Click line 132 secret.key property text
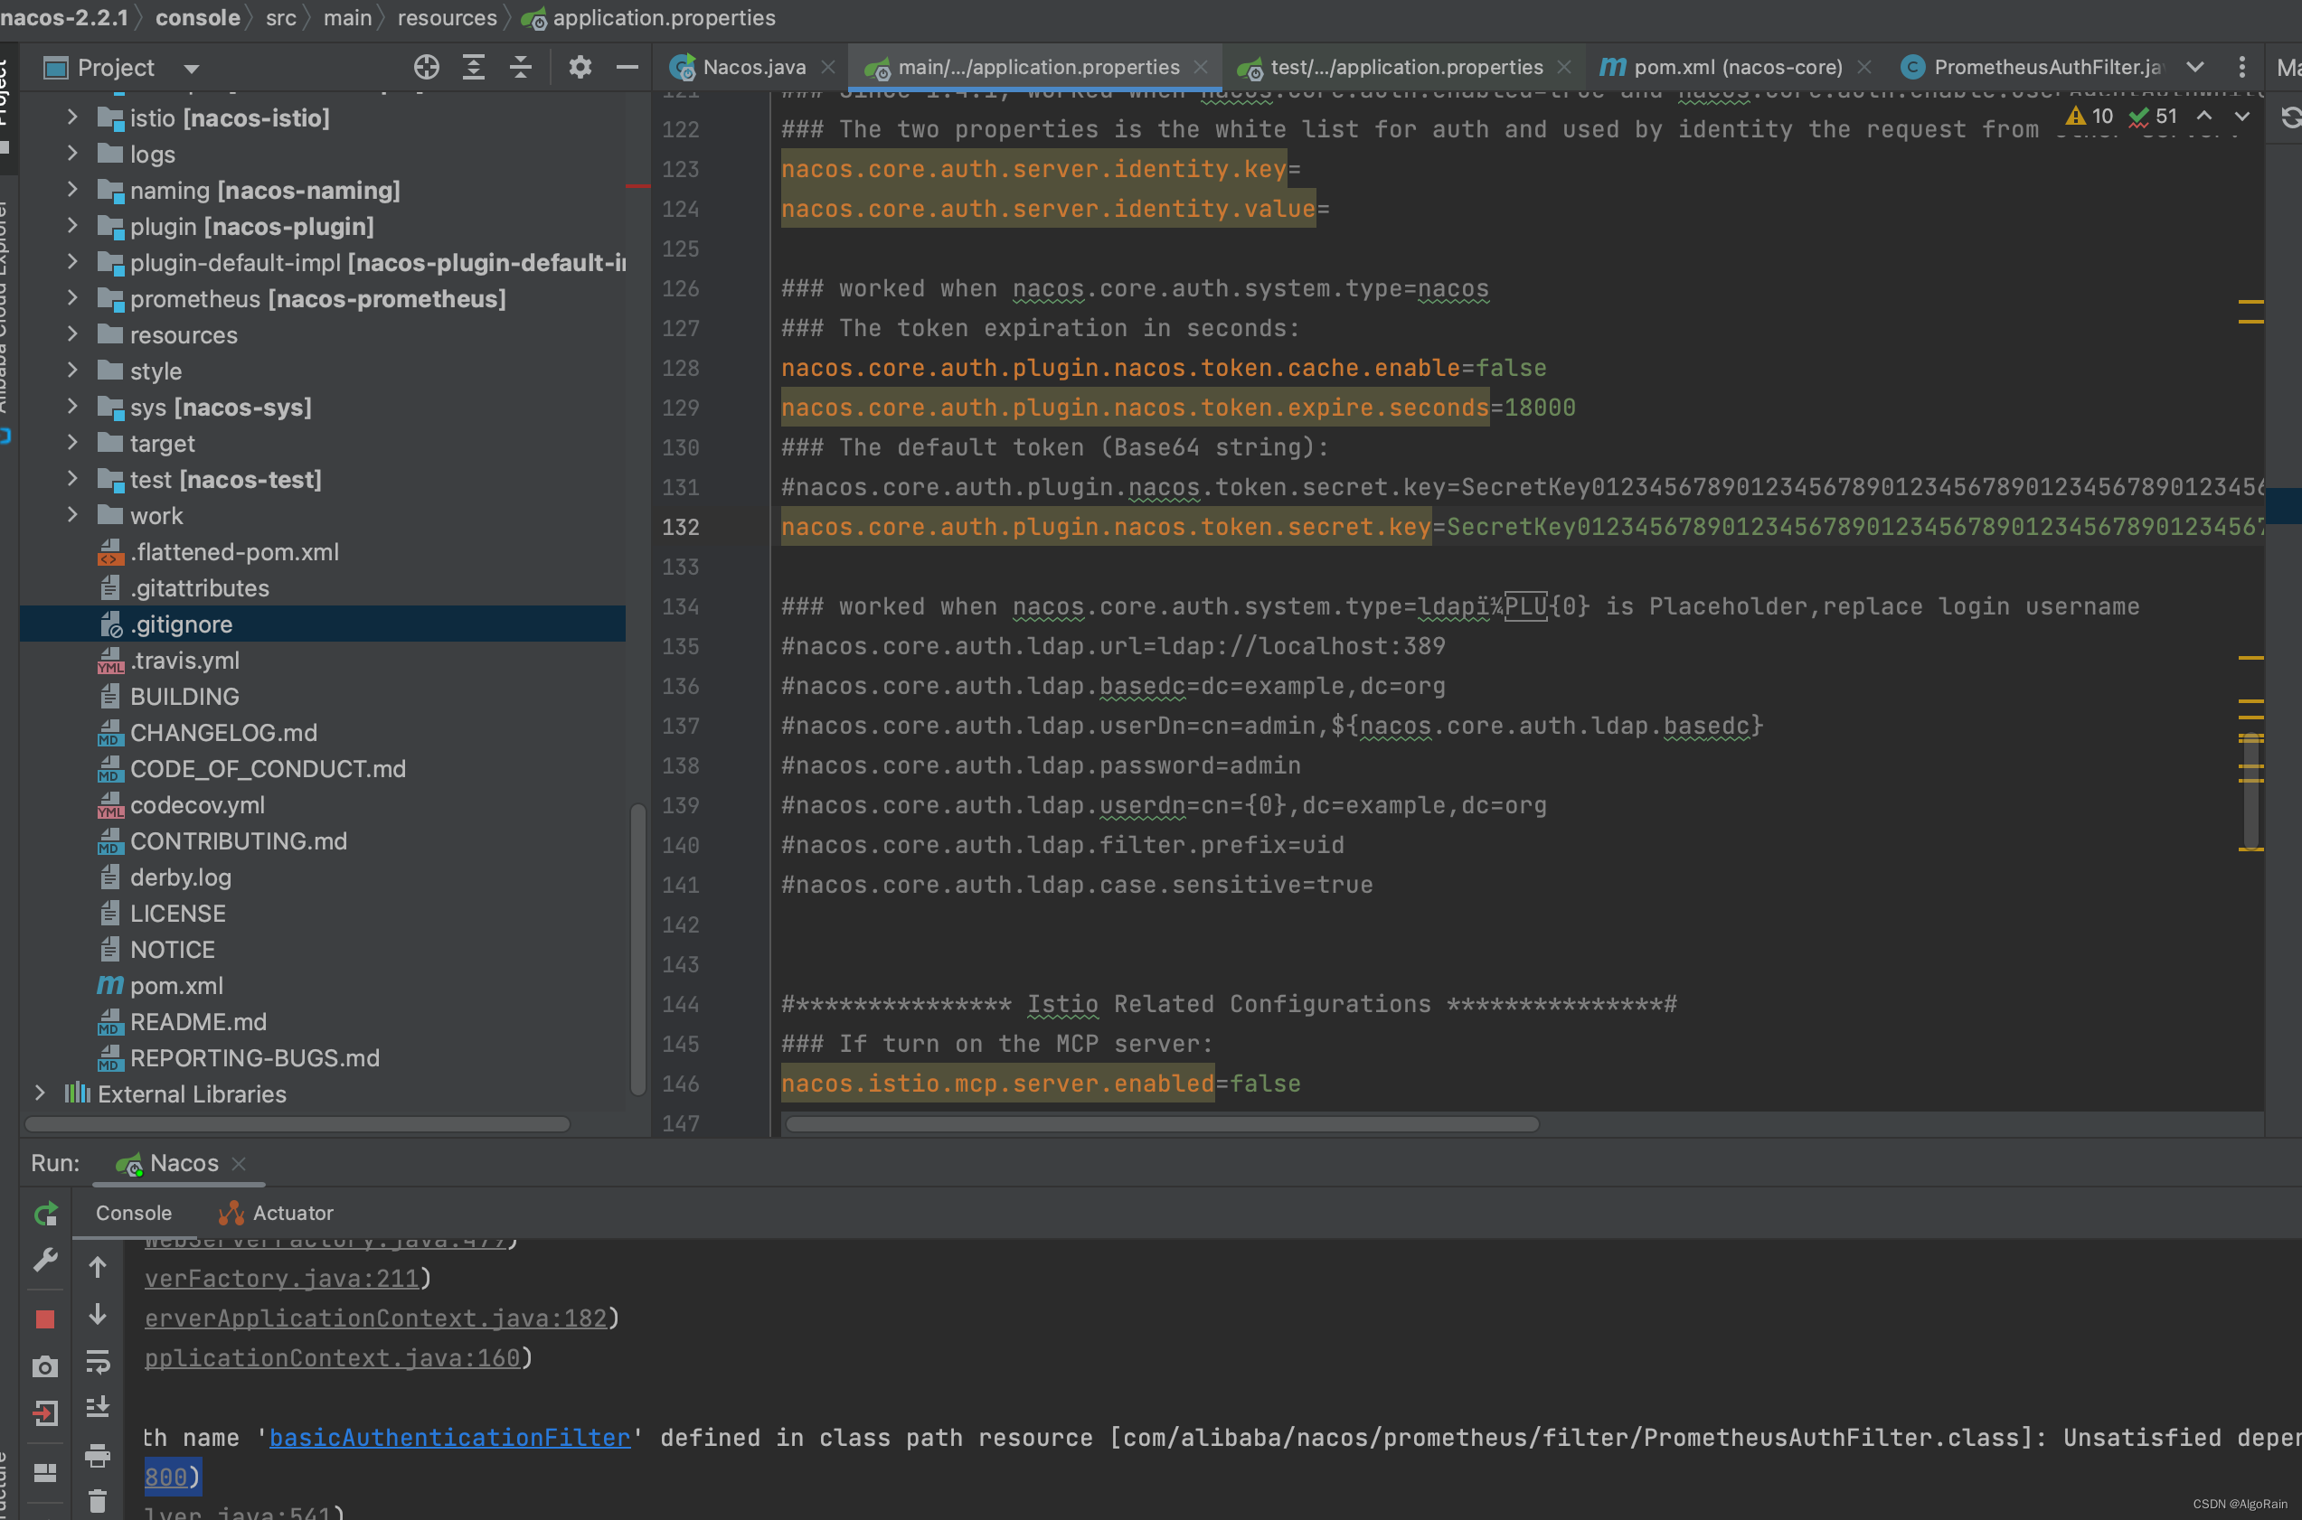2302x1520 pixels. coord(1107,526)
